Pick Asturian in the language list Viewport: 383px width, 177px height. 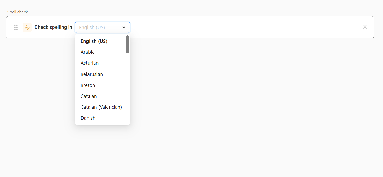click(x=90, y=63)
